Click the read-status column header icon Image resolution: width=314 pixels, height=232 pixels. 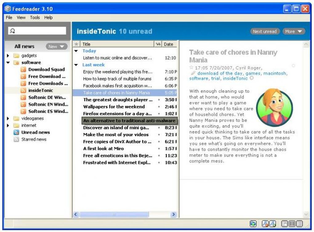158,44
